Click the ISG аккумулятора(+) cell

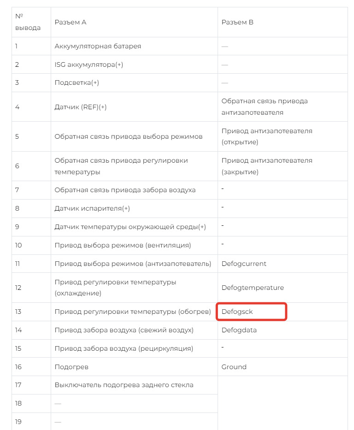coord(88,65)
